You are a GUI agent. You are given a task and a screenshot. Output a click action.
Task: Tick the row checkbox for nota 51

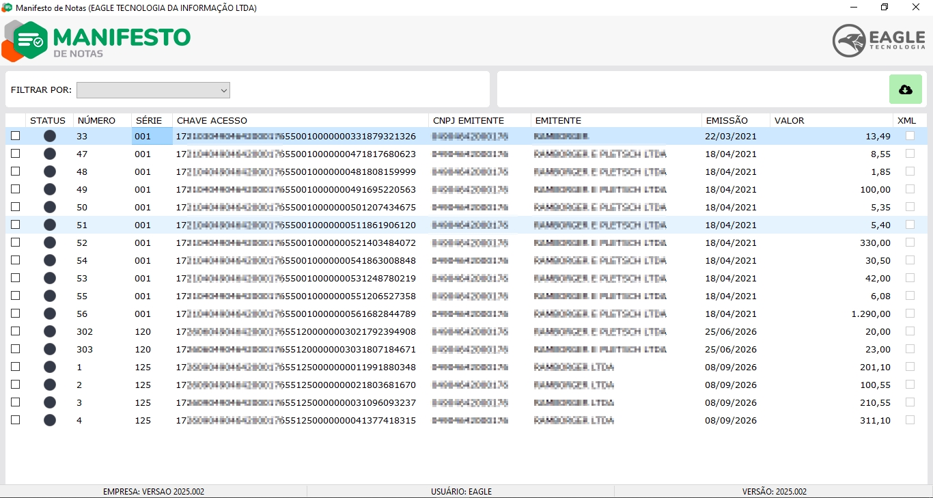coord(16,225)
